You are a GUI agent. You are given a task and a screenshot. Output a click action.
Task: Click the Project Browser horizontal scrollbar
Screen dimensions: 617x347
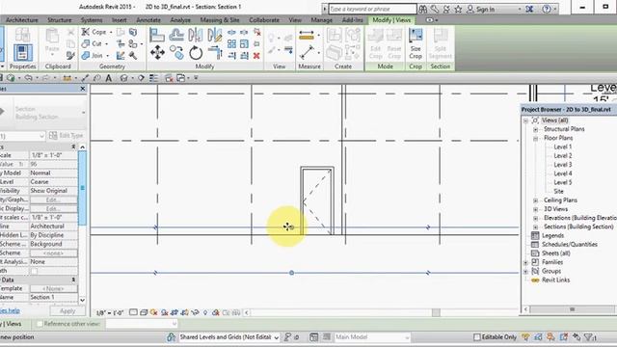pos(572,309)
